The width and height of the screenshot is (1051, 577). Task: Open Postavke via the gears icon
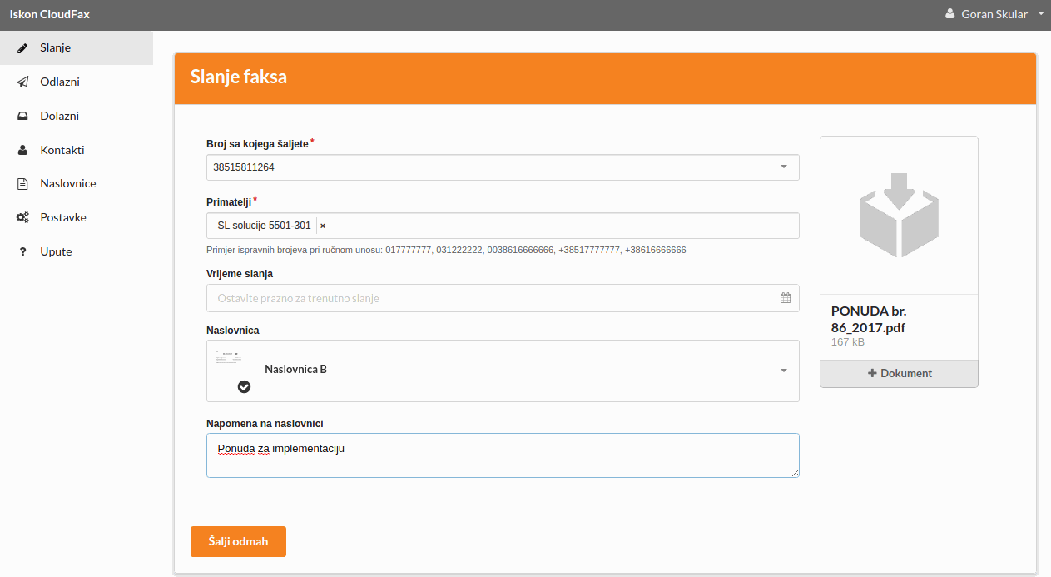point(22,217)
